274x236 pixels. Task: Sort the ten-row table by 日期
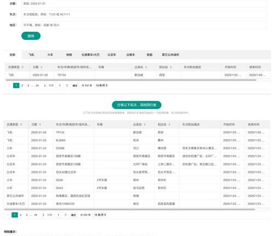point(40,125)
